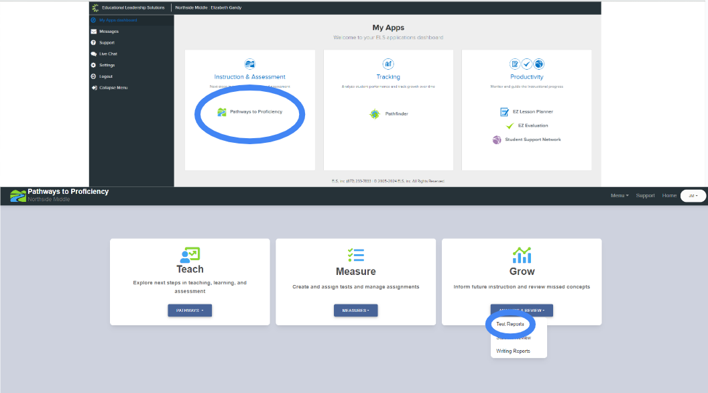Open EZ Lesson Planner app
Image resolution: width=708 pixels, height=393 pixels.
pyautogui.click(x=533, y=111)
